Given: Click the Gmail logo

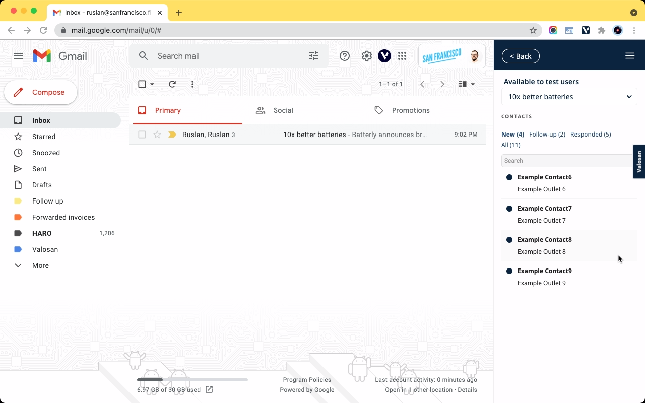Looking at the screenshot, I should click(60, 56).
